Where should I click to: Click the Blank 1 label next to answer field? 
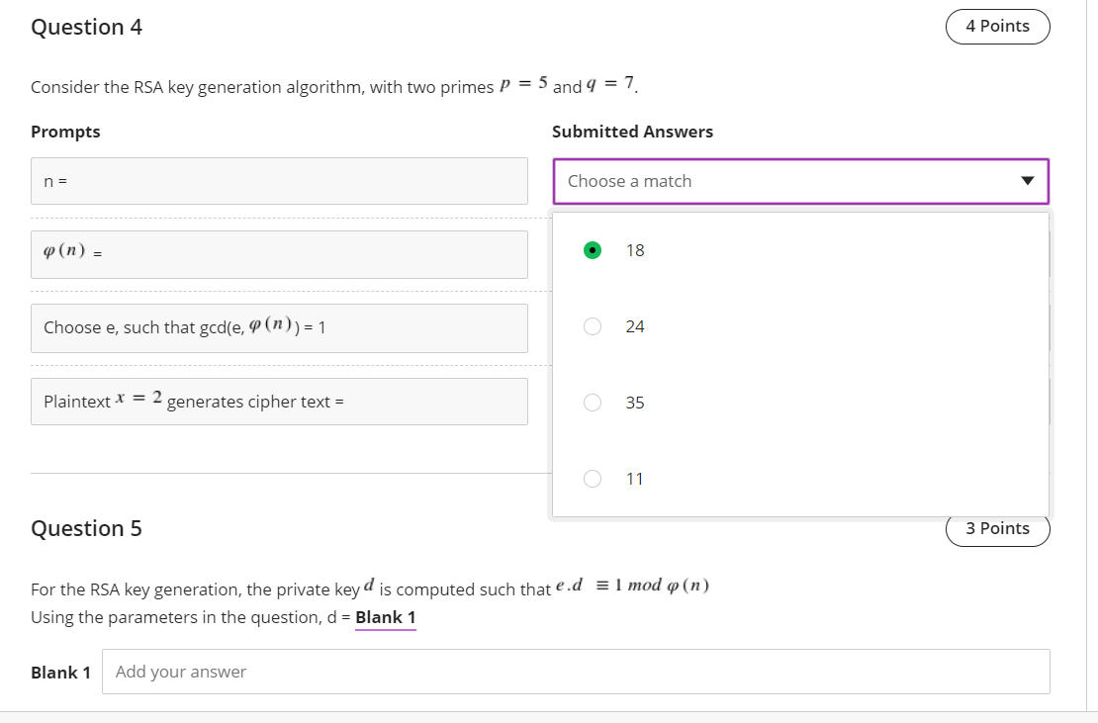[x=60, y=672]
